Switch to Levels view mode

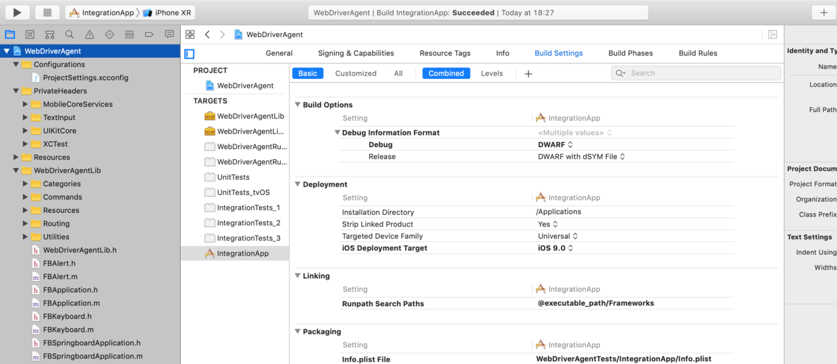(491, 73)
